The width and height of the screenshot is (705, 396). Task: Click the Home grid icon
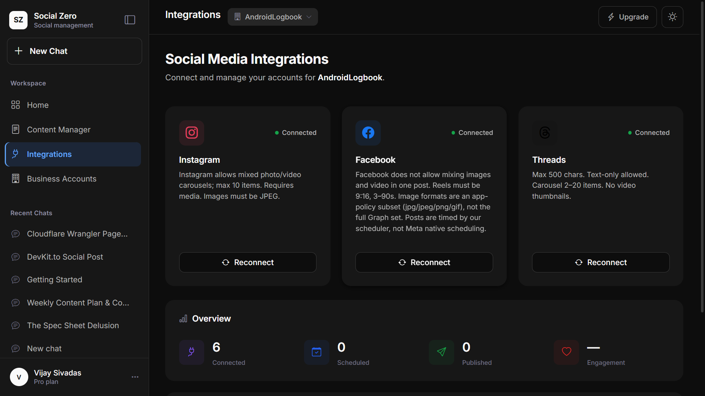(15, 105)
